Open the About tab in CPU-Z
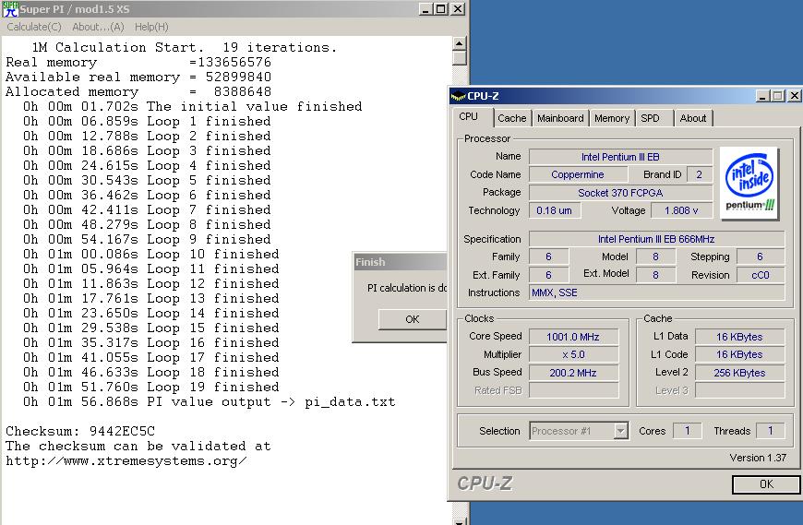 point(693,118)
